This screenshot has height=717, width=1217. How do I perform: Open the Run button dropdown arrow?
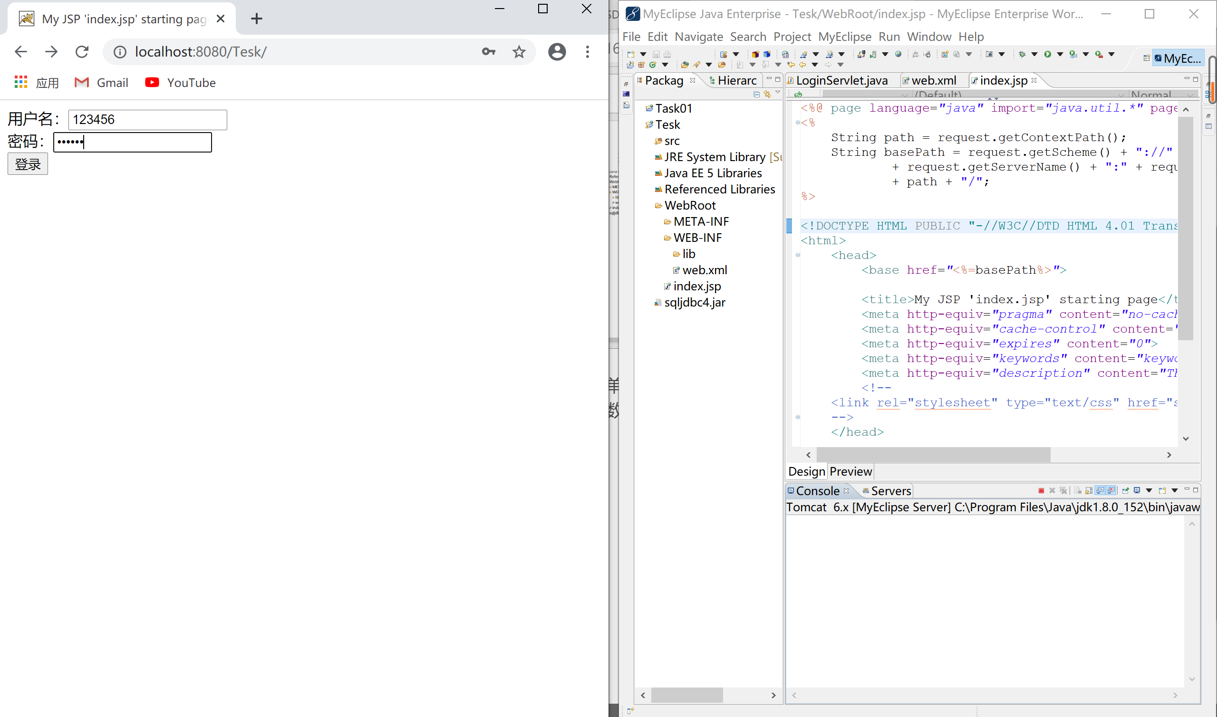click(1060, 54)
